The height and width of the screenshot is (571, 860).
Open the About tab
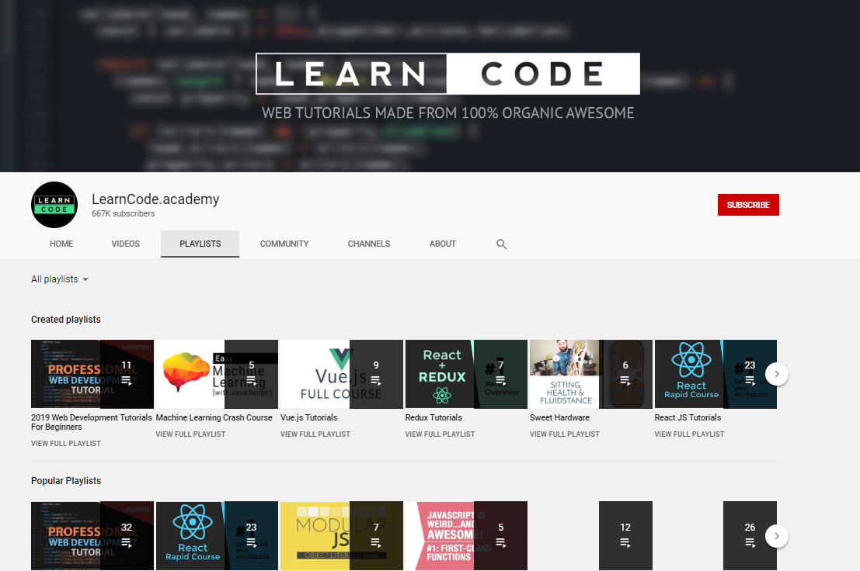tap(443, 244)
